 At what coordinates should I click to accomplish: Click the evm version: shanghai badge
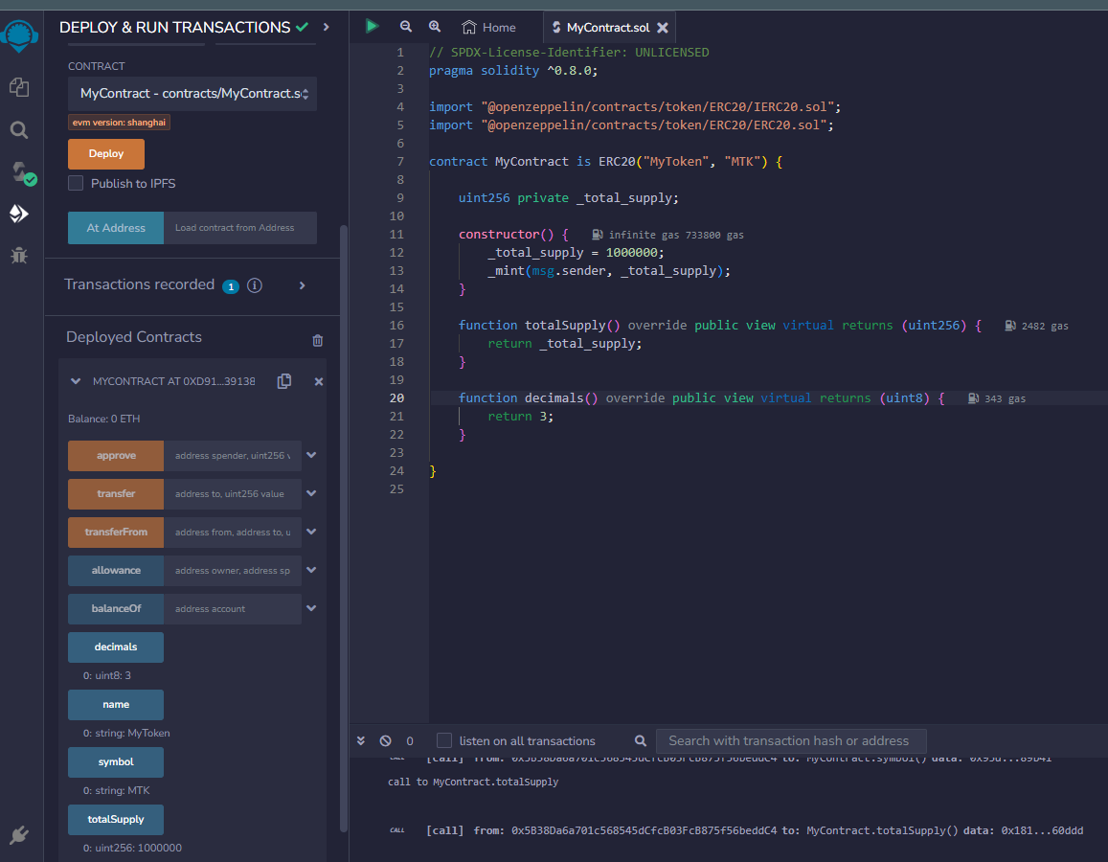click(x=119, y=123)
